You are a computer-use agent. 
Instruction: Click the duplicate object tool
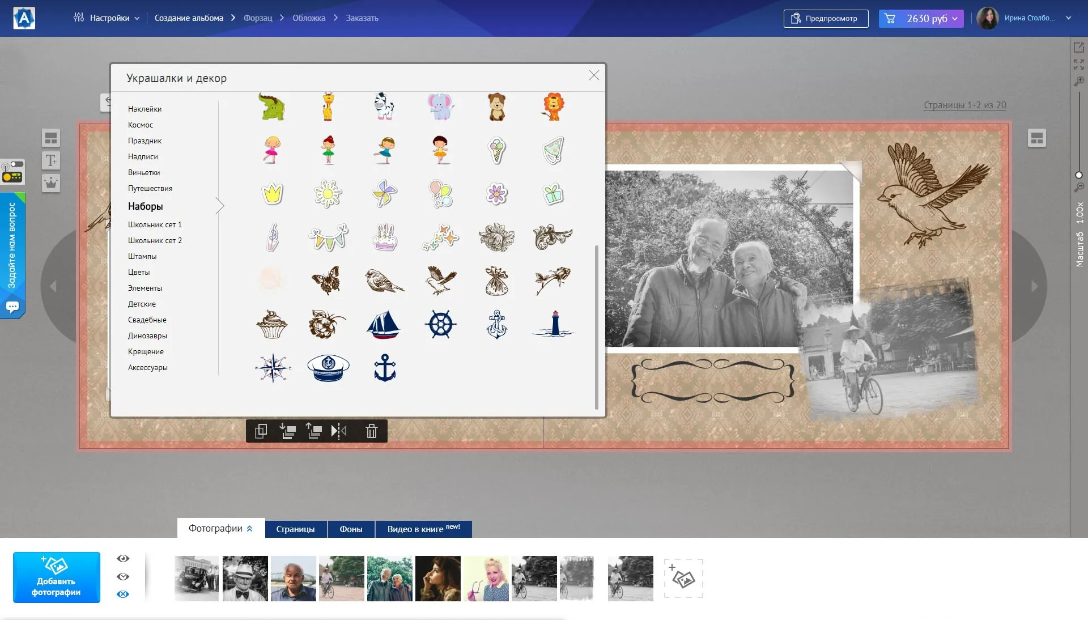[x=261, y=431]
